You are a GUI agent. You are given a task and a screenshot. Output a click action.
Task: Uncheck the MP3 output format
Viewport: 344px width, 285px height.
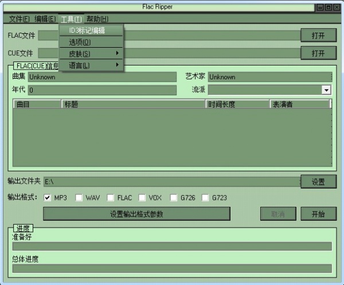47,198
